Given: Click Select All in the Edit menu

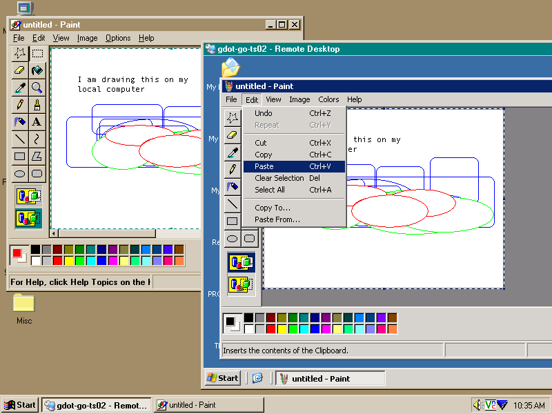Looking at the screenshot, I should (269, 190).
